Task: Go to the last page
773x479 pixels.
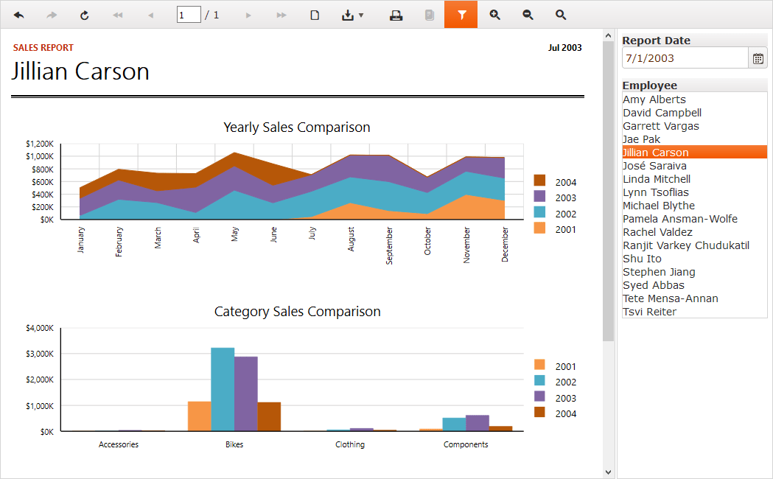Action: click(281, 15)
